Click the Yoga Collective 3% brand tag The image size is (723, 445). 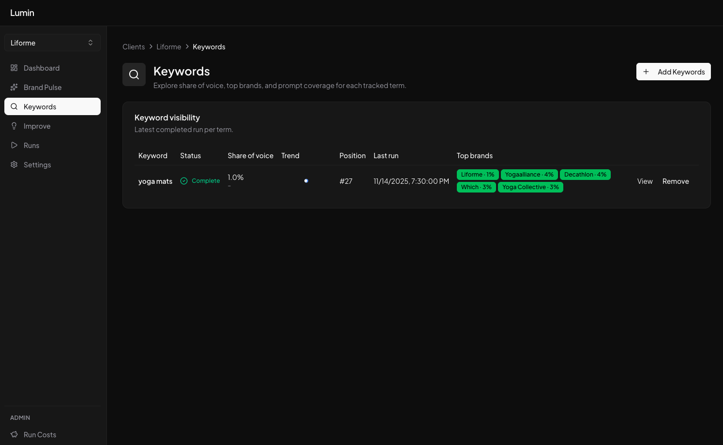click(x=530, y=187)
